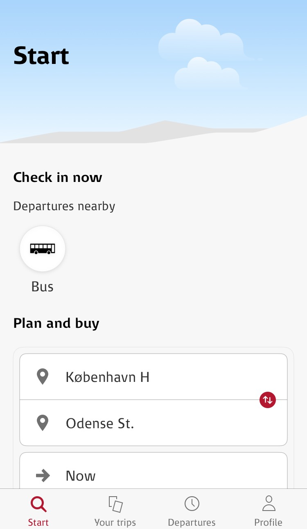Edit the Odense St. destination field
This screenshot has width=307, height=529.
tap(153, 423)
